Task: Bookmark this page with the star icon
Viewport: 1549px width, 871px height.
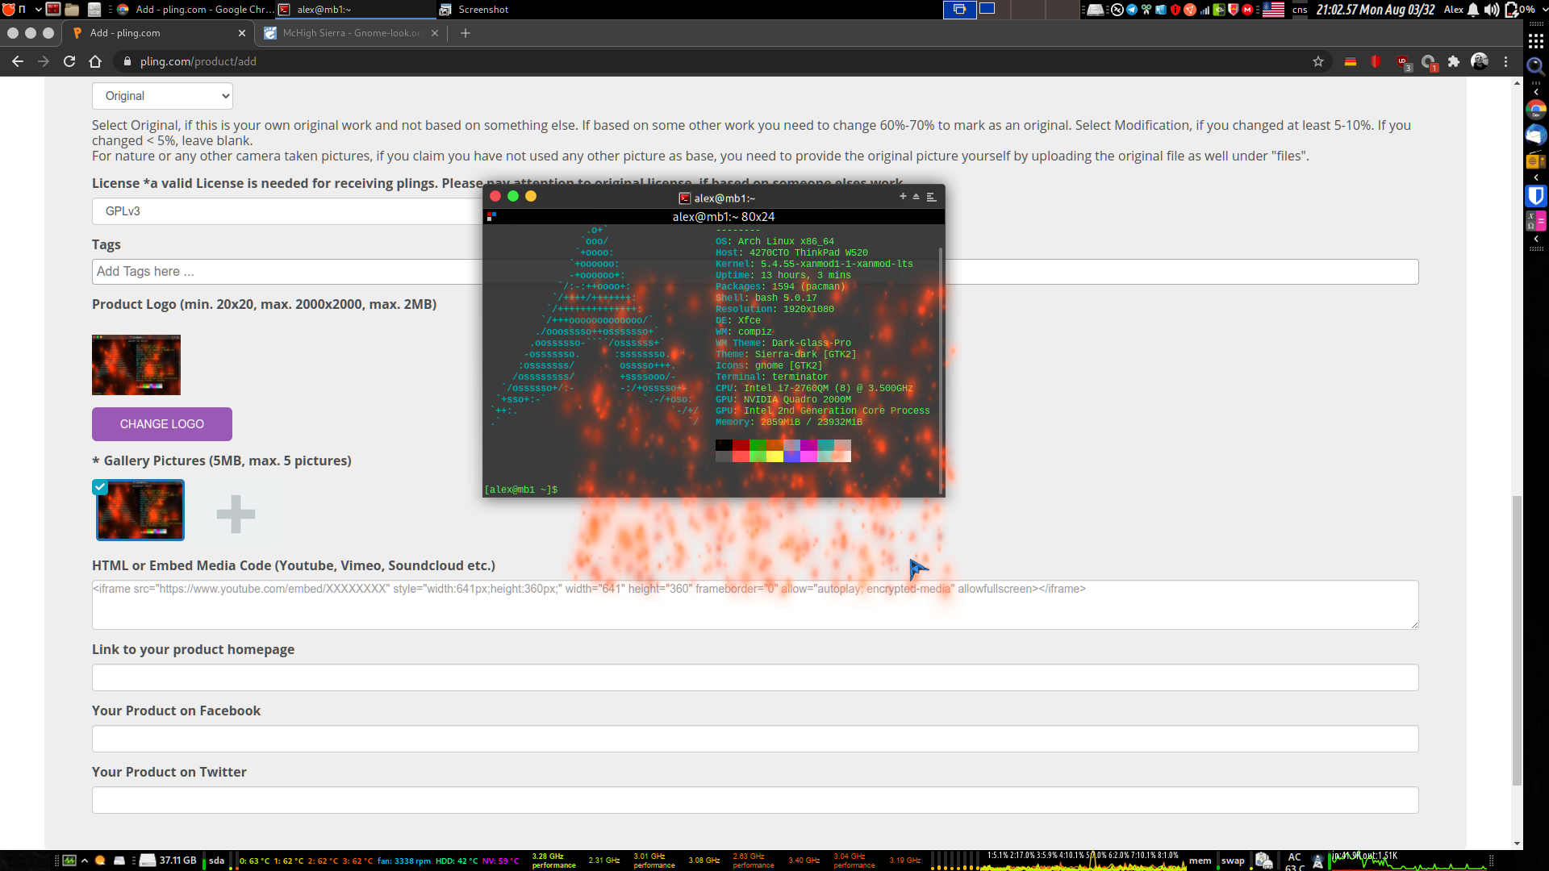Action: click(1318, 61)
